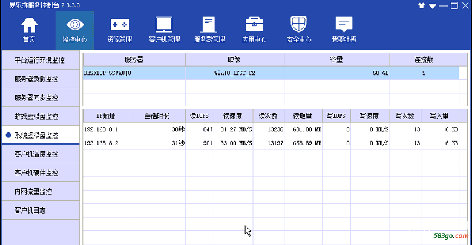The width and height of the screenshot is (472, 245).
Task: Click the skin shirt icon in title bar
Action: [x=422, y=5]
